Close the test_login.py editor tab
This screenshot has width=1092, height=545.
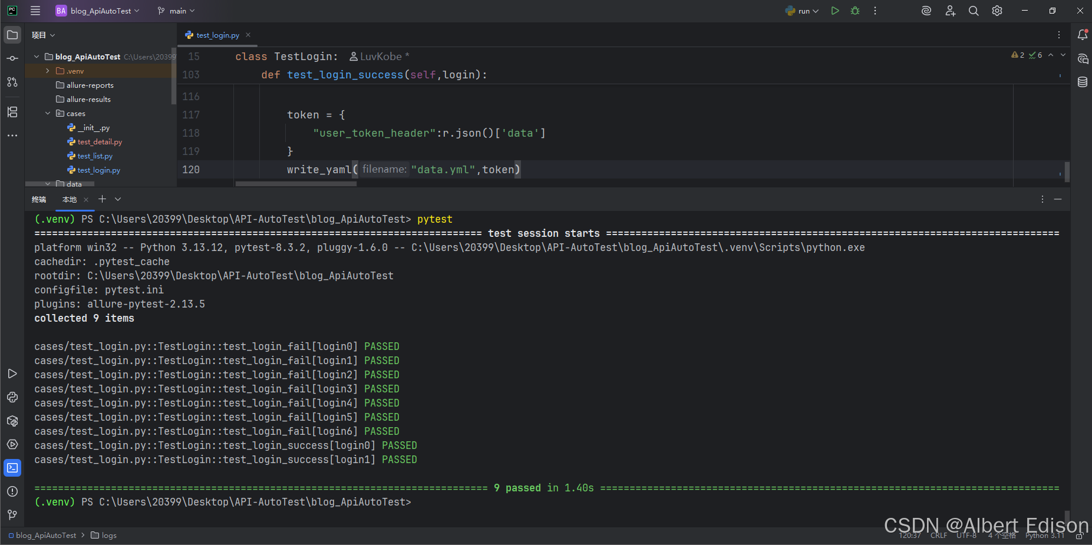(x=248, y=35)
